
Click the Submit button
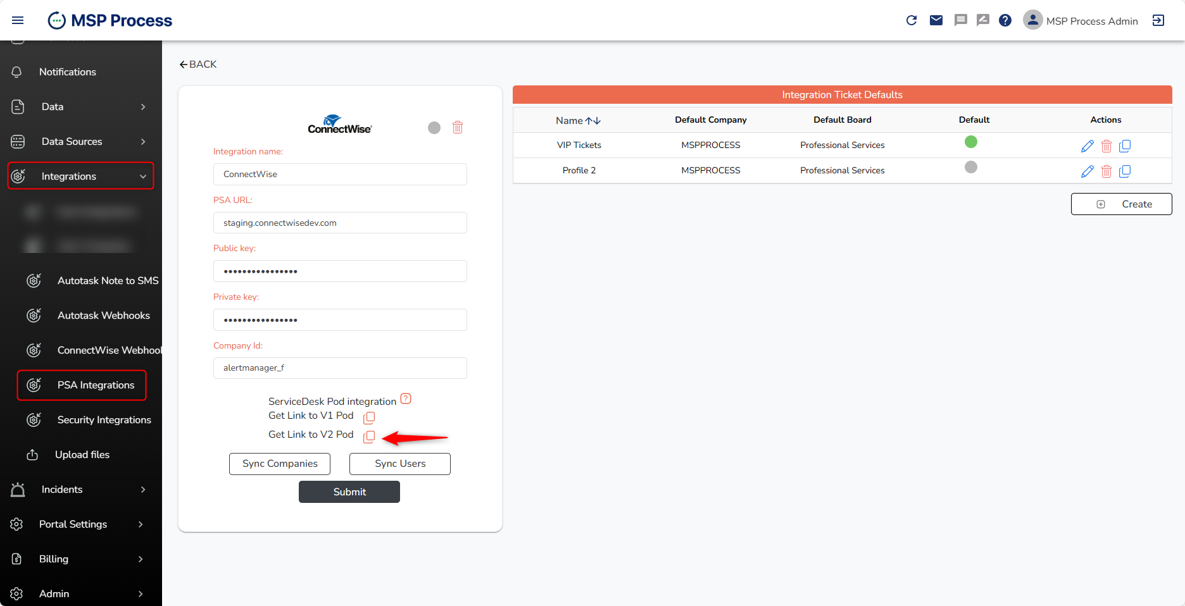tap(349, 492)
